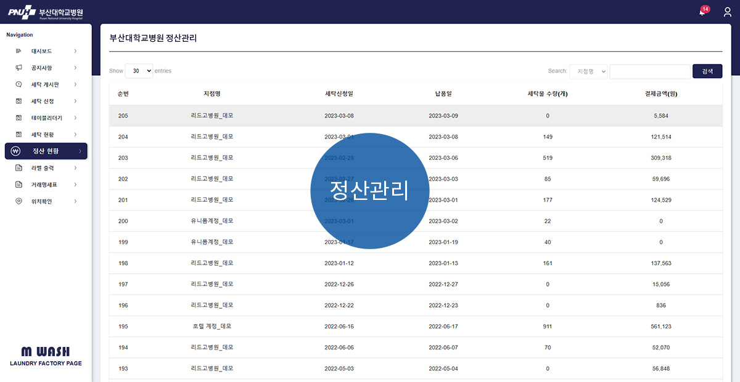The image size is (740, 382).
Task: Open the 공지사항 menu label
Action: pyautogui.click(x=41, y=68)
